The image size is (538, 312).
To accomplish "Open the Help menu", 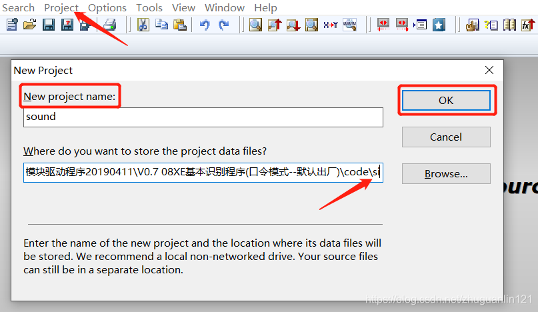I will [265, 7].
